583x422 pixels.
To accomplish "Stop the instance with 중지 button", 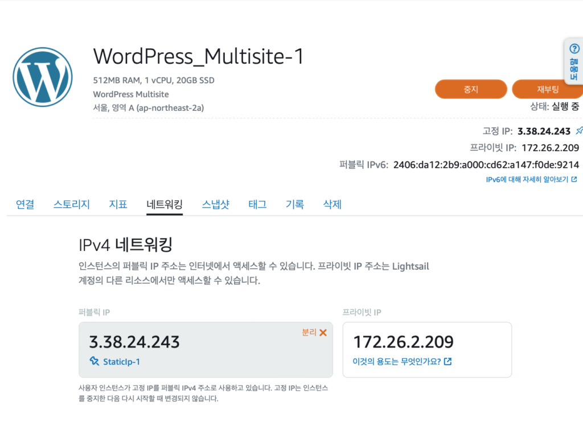I will (471, 89).
